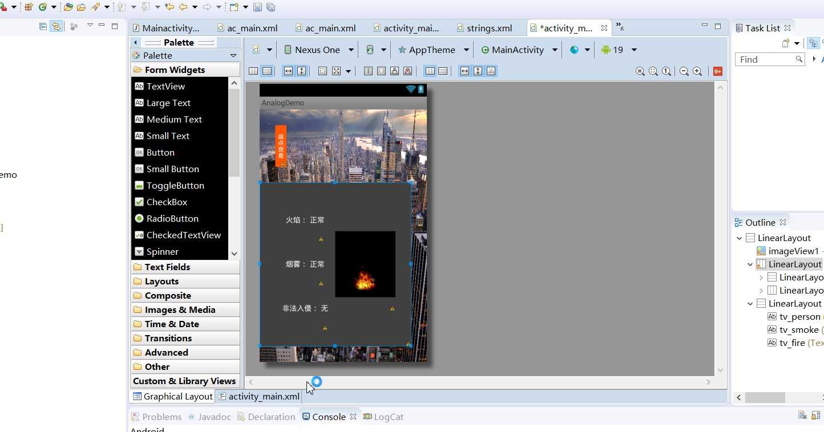Image resolution: width=824 pixels, height=432 pixels.
Task: Show the hidden editor tabs list
Action: coord(620,27)
